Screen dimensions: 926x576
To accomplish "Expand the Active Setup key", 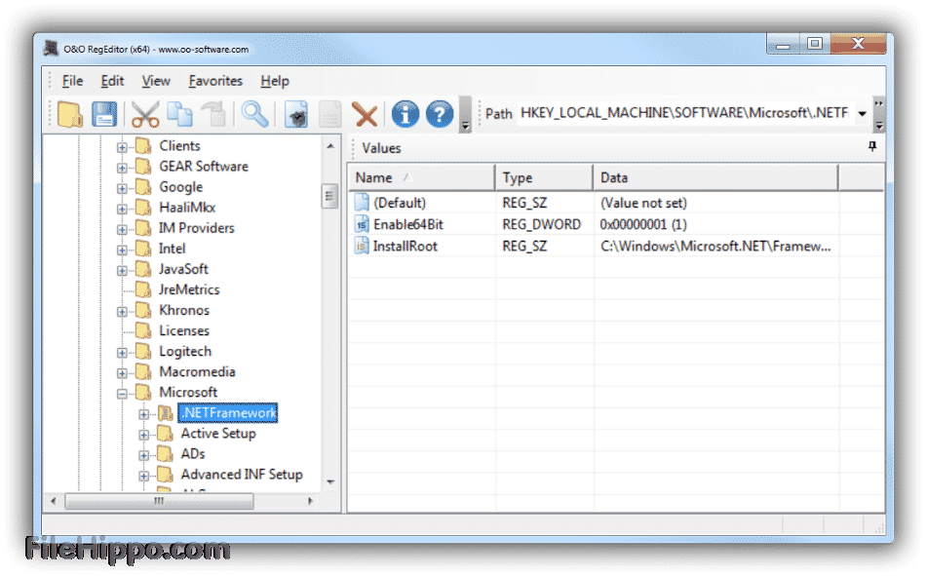I will click(144, 434).
